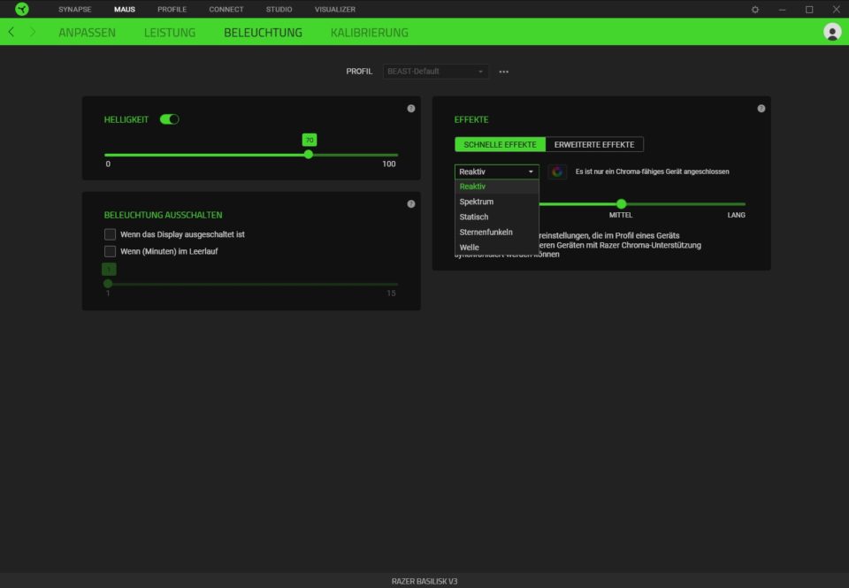This screenshot has width=849, height=588.
Task: Open the profile three-dots menu
Action: [x=504, y=72]
